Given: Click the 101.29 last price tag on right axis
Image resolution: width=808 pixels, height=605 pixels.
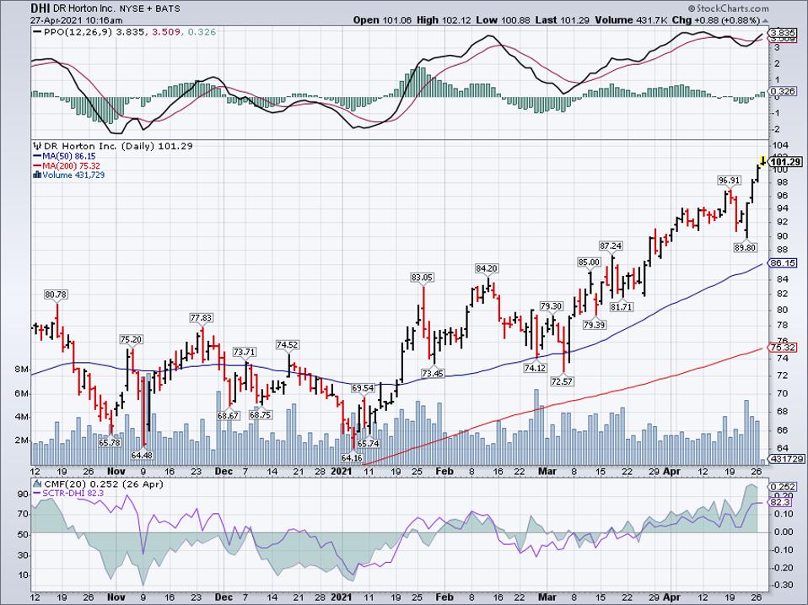Looking at the screenshot, I should click(786, 162).
